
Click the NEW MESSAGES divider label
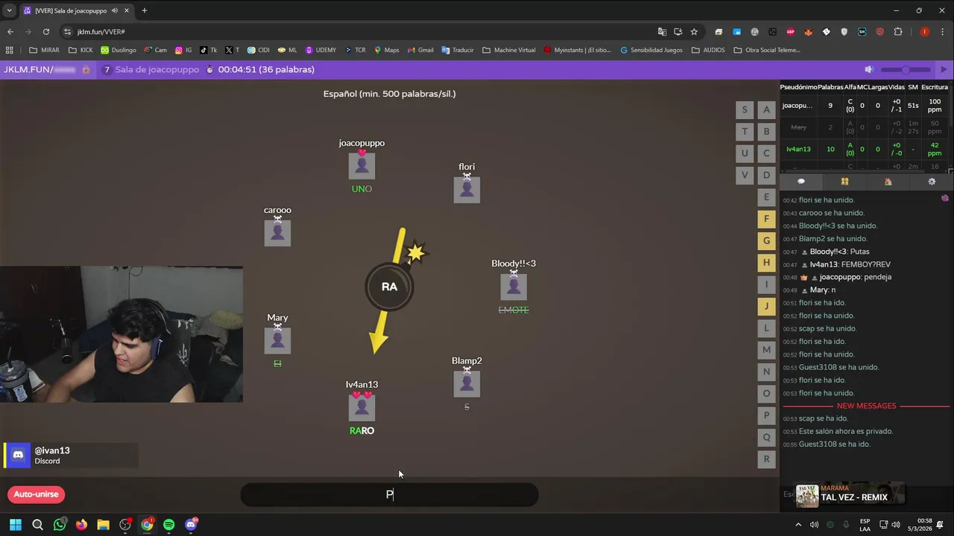(x=866, y=406)
